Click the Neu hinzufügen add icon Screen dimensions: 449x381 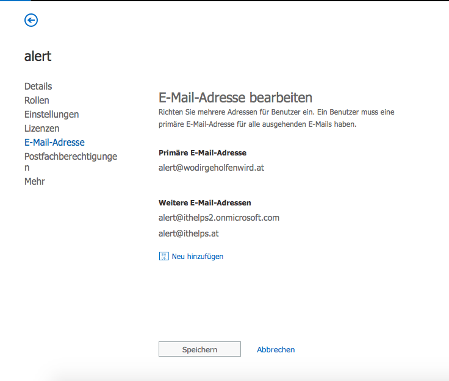pos(163,256)
